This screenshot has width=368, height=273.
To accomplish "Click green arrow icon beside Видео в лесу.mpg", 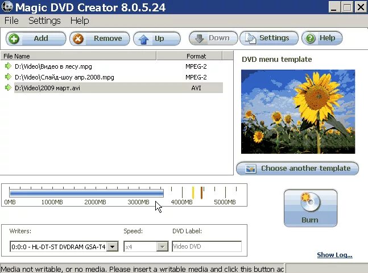I will (x=8, y=66).
